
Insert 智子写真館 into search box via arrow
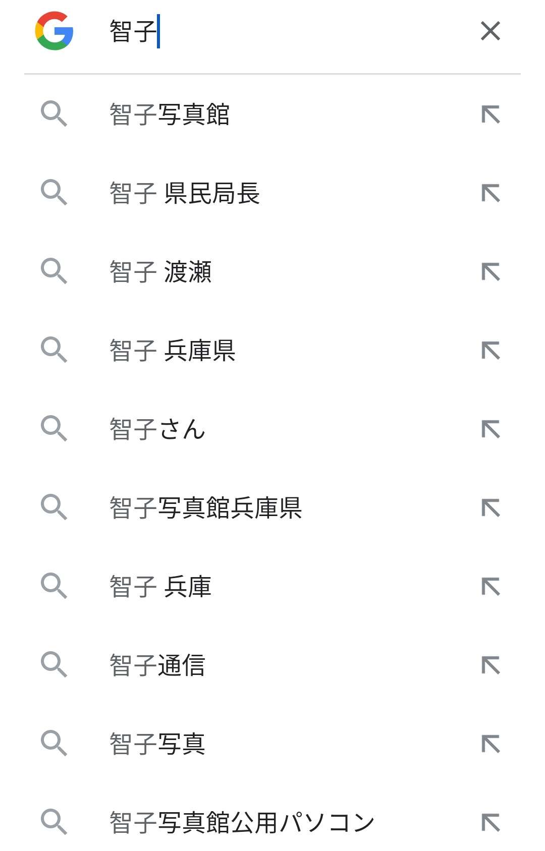(x=490, y=115)
